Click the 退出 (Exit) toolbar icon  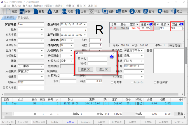[x=174, y=11]
